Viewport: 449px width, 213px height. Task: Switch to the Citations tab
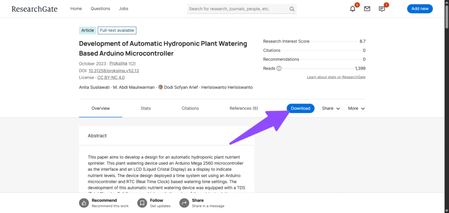tap(190, 108)
